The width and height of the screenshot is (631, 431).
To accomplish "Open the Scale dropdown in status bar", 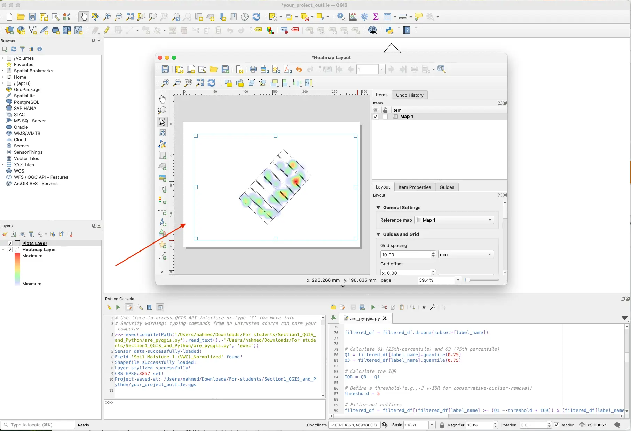I will (432, 425).
